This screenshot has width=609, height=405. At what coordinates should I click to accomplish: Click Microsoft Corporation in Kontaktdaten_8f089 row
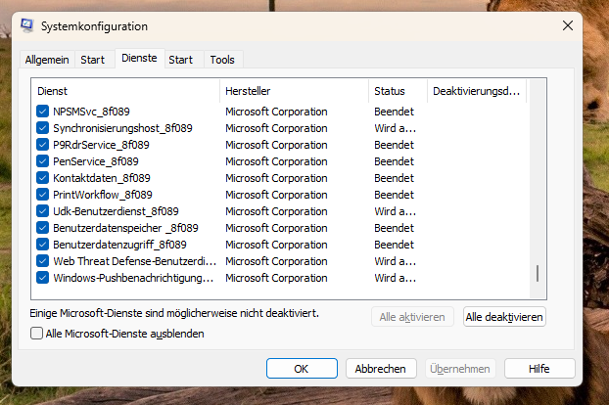coord(276,178)
